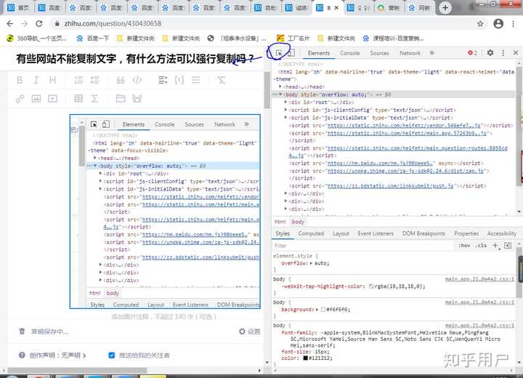523x378 pixels.
Task: Select the uploaded DevTools screenshot in editor
Action: [x=165, y=212]
